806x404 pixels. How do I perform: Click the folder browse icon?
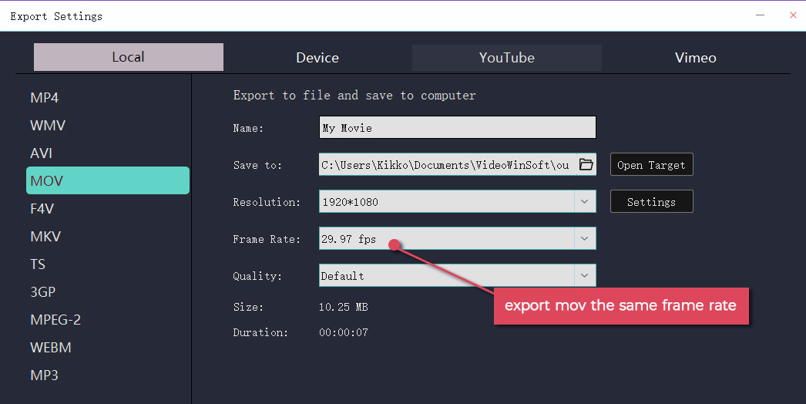(586, 164)
